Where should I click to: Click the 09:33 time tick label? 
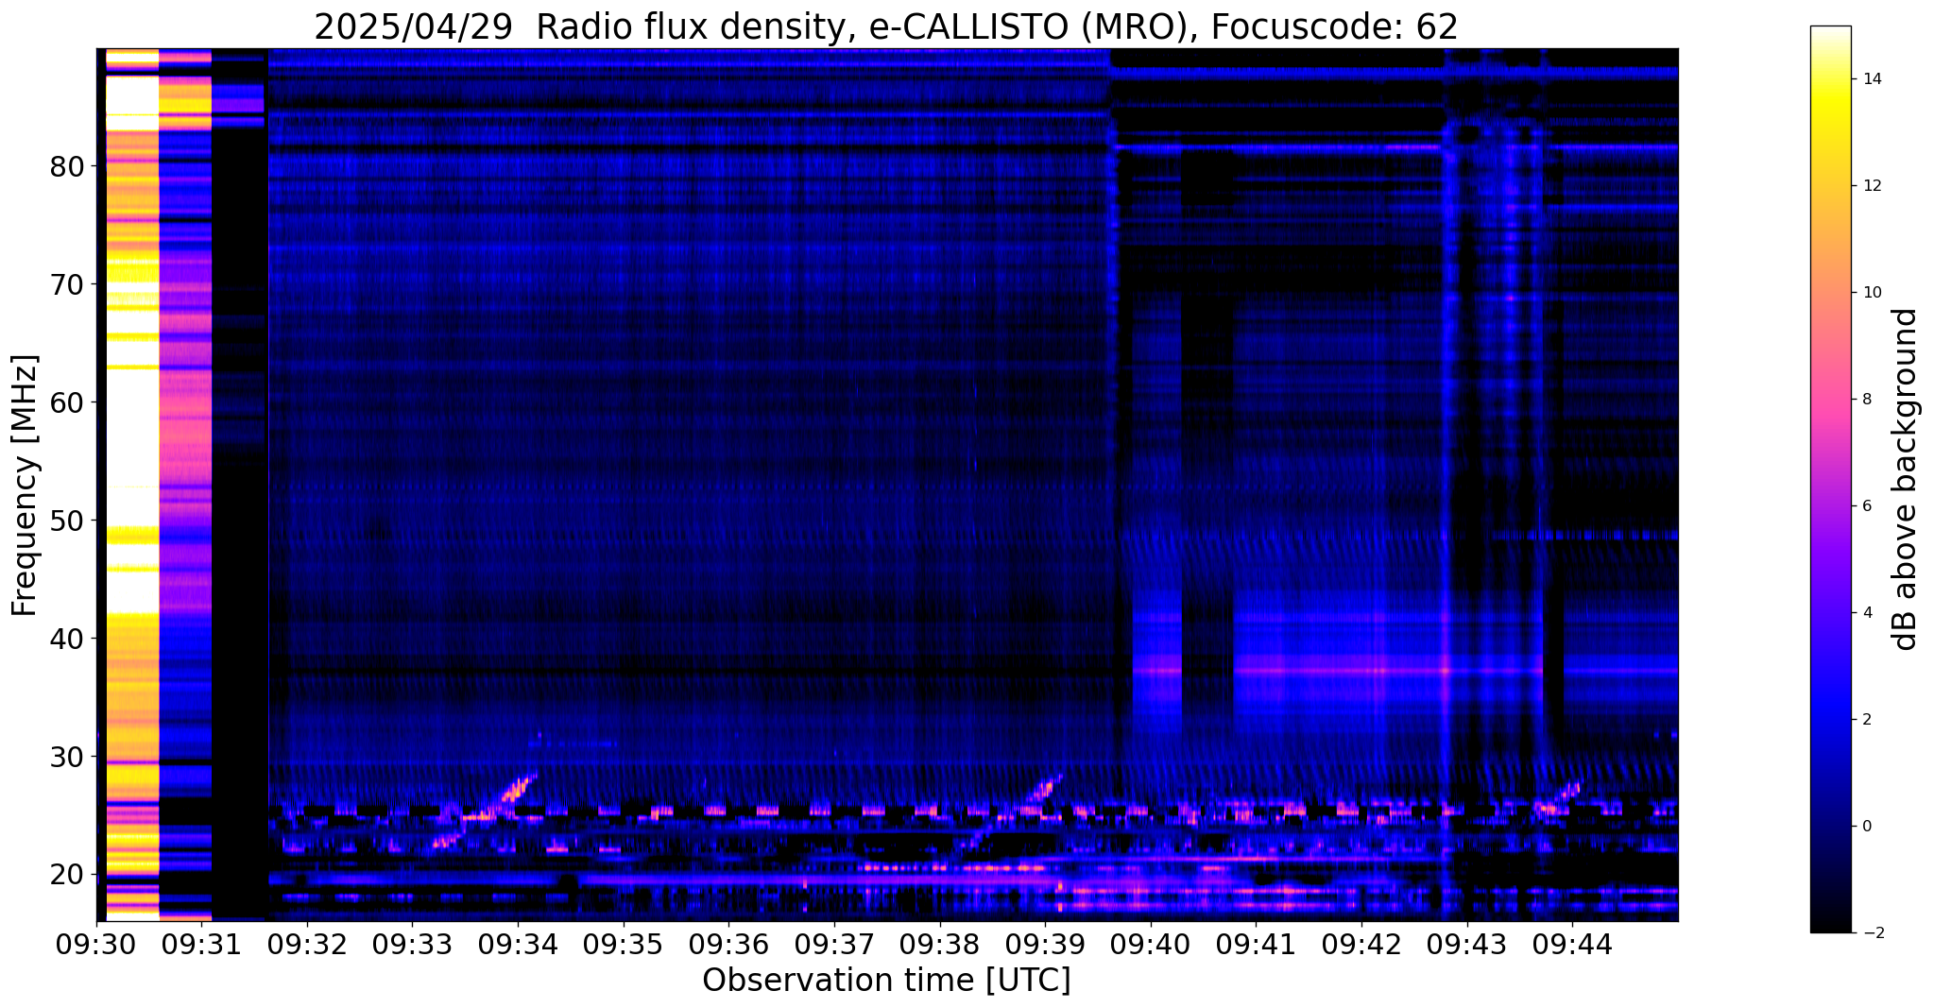[x=412, y=945]
